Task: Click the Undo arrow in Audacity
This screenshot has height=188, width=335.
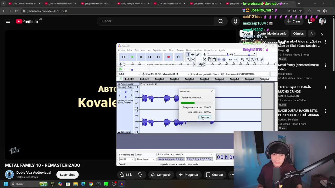Action: 230,60
